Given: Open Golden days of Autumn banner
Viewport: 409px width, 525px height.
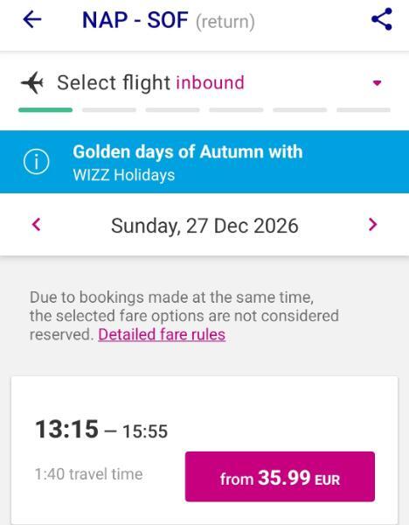Looking at the screenshot, I should coord(204,162).
